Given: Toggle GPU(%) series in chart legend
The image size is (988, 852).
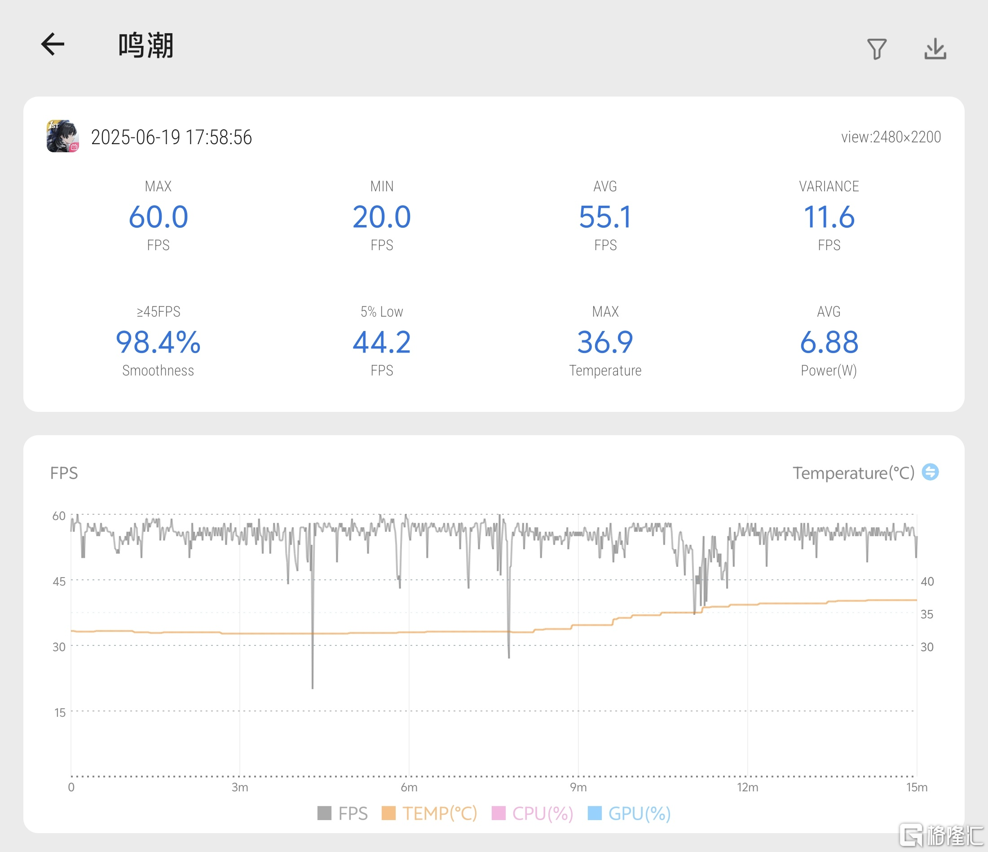Looking at the screenshot, I should pyautogui.click(x=630, y=813).
